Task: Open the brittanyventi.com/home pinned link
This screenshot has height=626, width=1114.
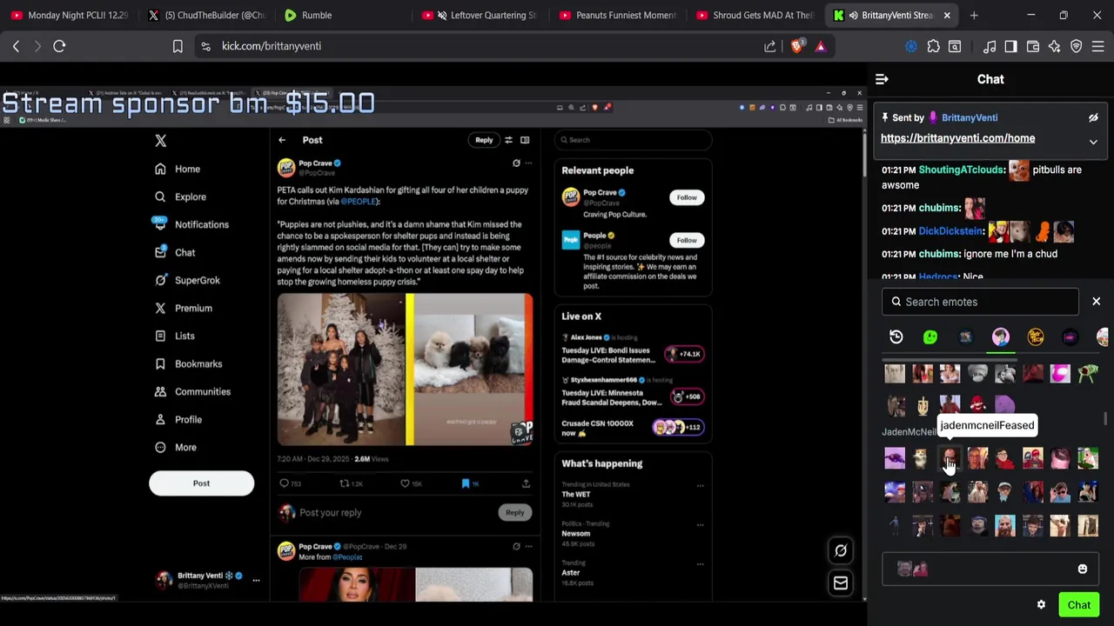Action: click(x=957, y=138)
